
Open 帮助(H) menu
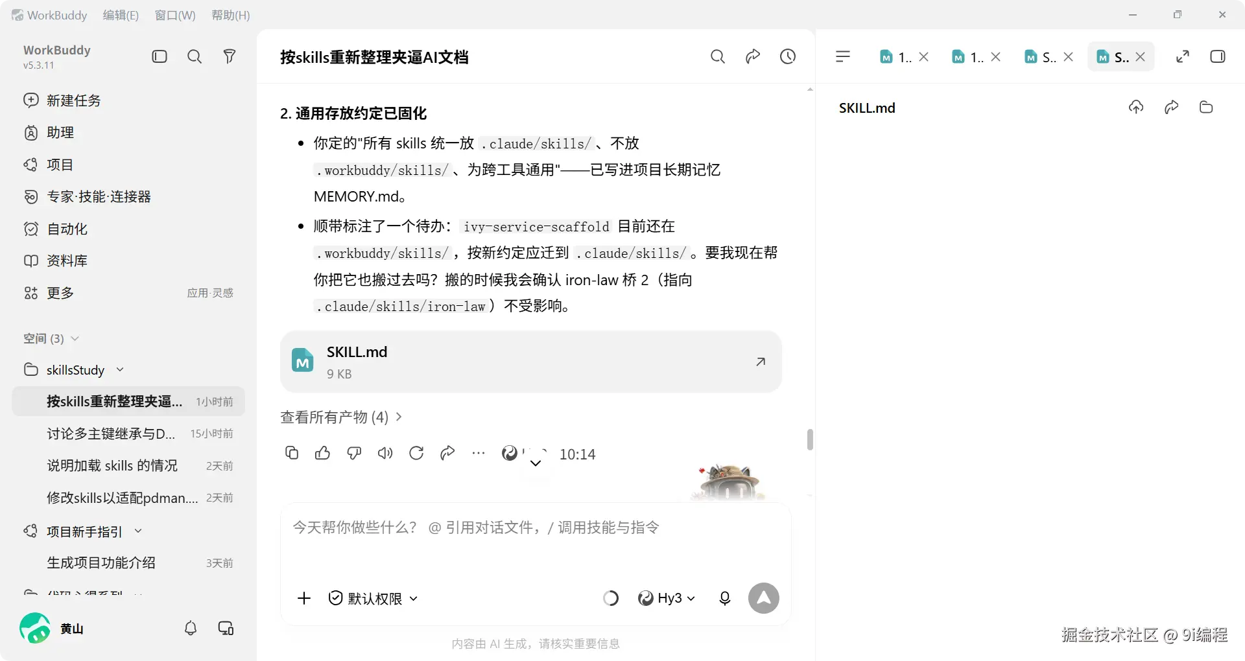[x=231, y=15]
